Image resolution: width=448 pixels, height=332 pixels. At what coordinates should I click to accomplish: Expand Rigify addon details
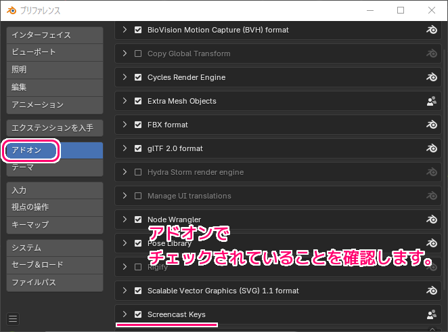pos(125,267)
